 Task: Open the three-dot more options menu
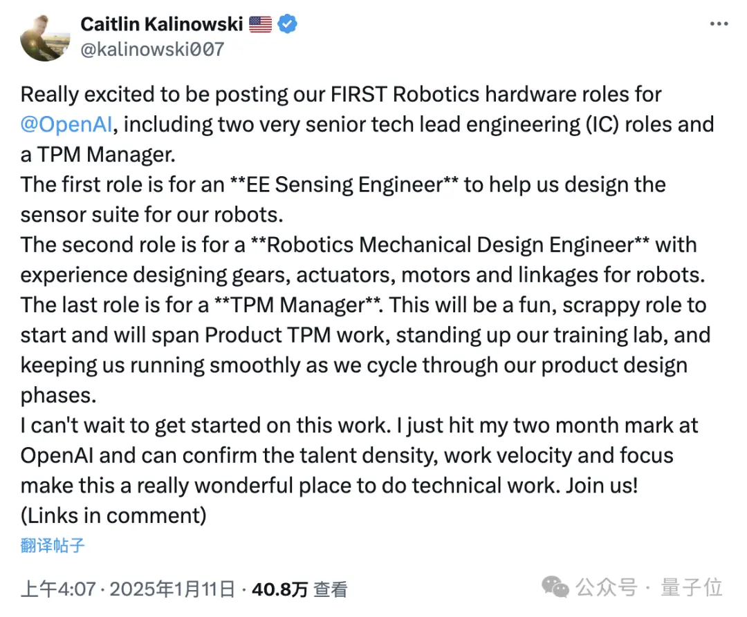click(719, 23)
